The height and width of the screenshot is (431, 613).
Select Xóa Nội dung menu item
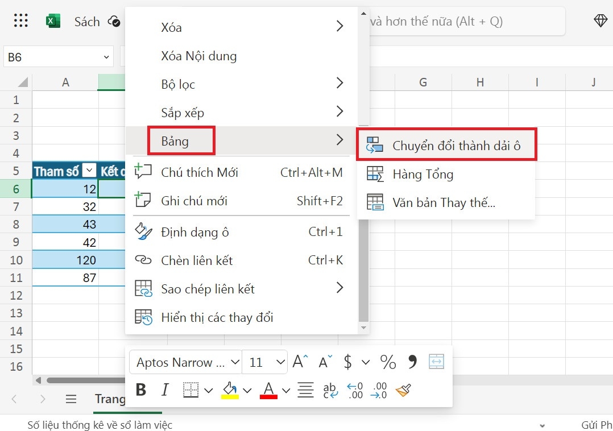tap(241, 56)
